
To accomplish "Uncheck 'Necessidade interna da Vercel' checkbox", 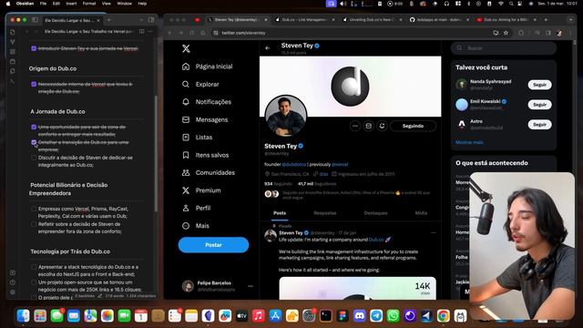I will [x=34, y=85].
